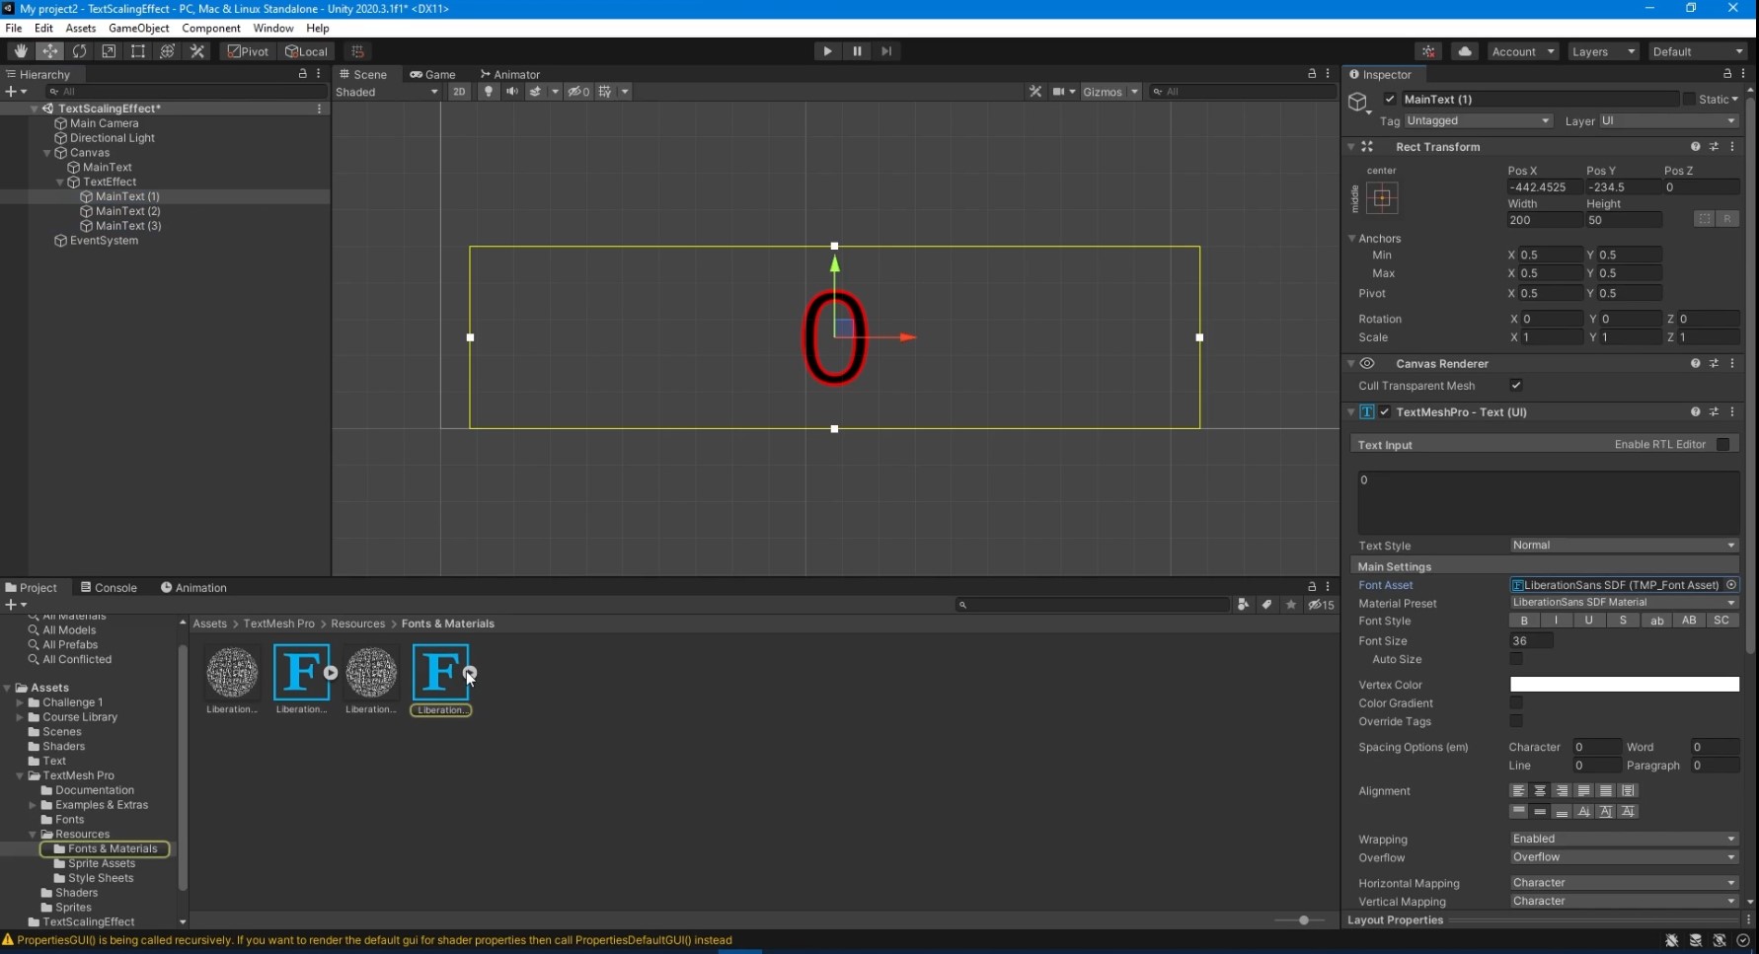Open TextMeshPro component context menu
Viewport: 1759px width, 954px height.
click(x=1732, y=412)
